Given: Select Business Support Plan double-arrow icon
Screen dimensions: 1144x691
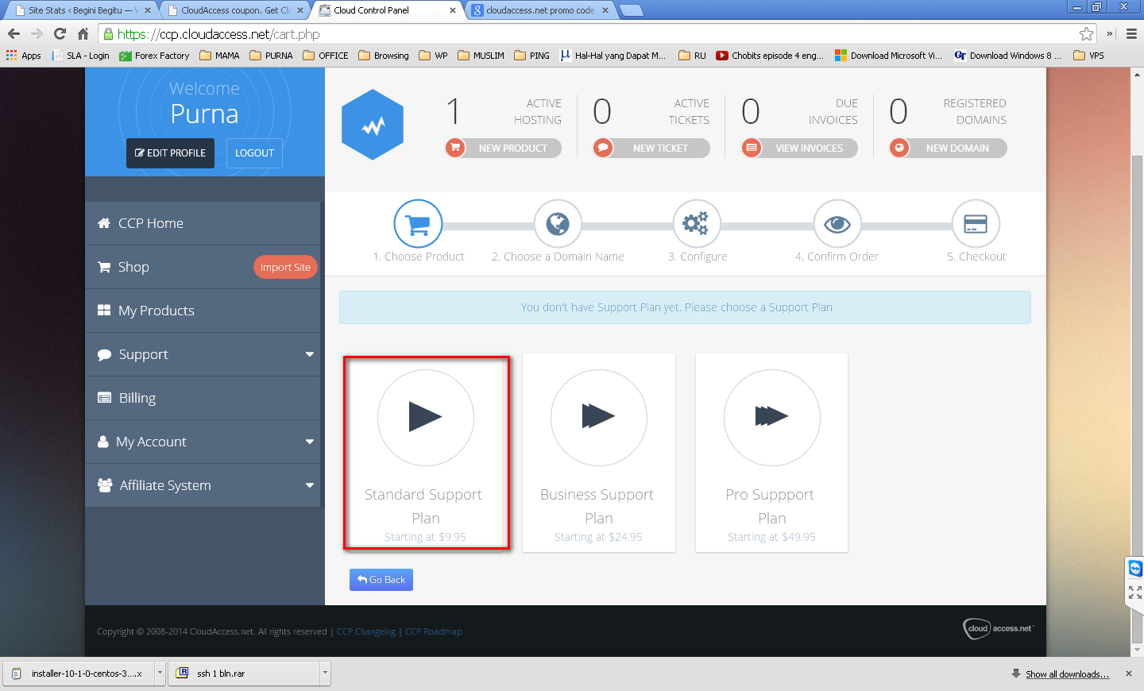Looking at the screenshot, I should pyautogui.click(x=599, y=417).
